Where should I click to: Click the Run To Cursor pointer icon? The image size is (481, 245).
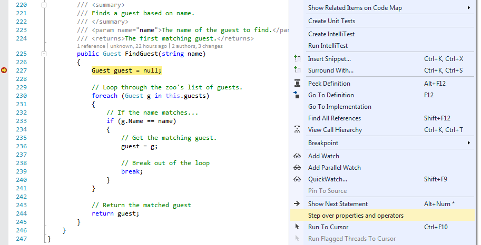[x=297, y=227]
